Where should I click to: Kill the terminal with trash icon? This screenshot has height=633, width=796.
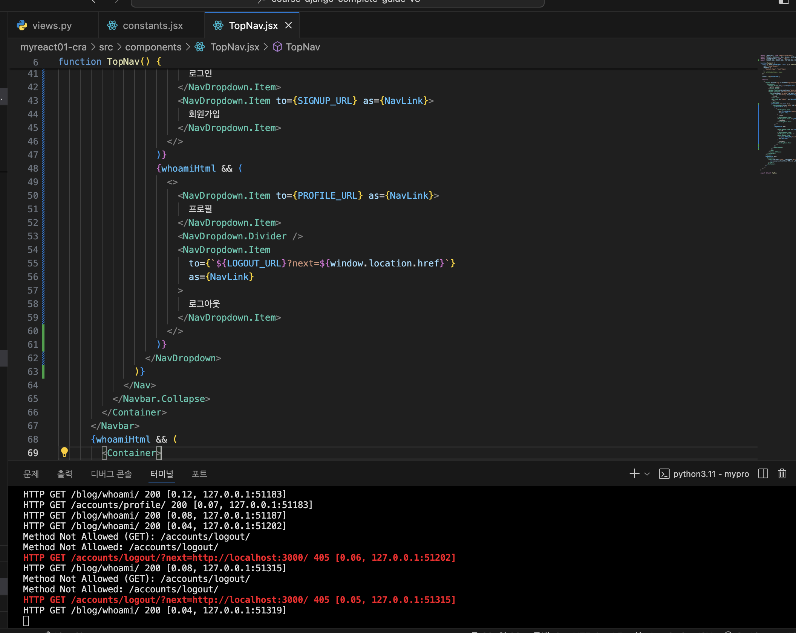(x=782, y=474)
